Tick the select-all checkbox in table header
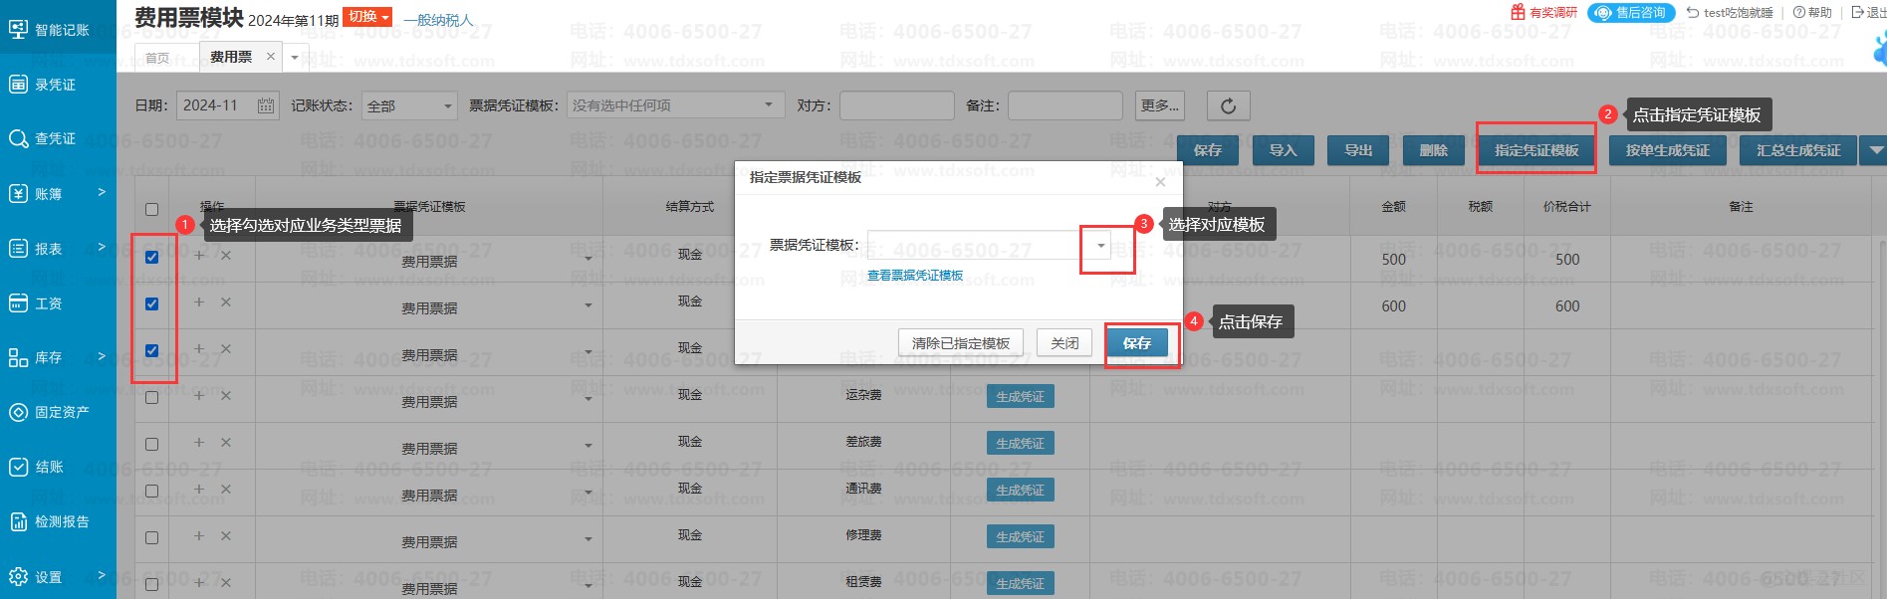The width and height of the screenshot is (1887, 599). 151,209
